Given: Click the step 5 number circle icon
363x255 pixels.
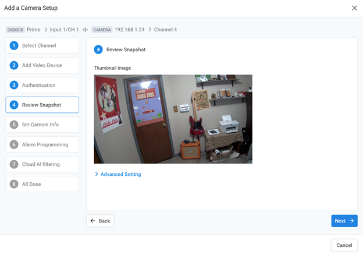Looking at the screenshot, I should (x=14, y=125).
